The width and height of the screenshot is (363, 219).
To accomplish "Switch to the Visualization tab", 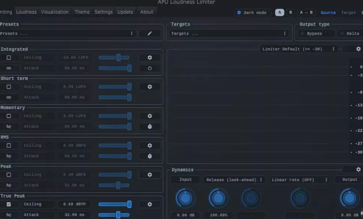I will 55,12.
